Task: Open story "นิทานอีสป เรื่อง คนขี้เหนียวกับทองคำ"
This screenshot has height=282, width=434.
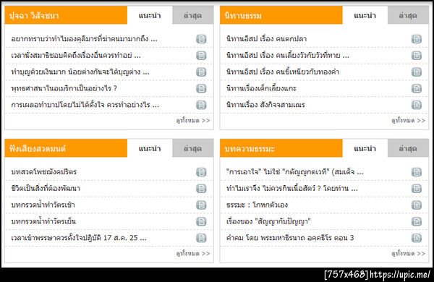Action: [283, 72]
